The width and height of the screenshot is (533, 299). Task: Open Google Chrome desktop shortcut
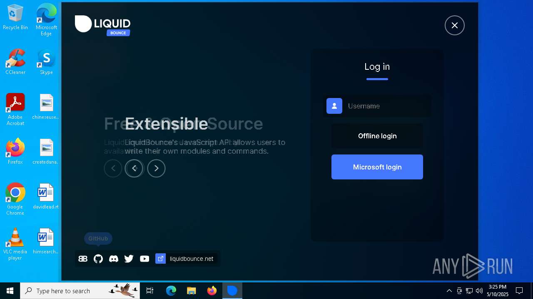[15, 199]
